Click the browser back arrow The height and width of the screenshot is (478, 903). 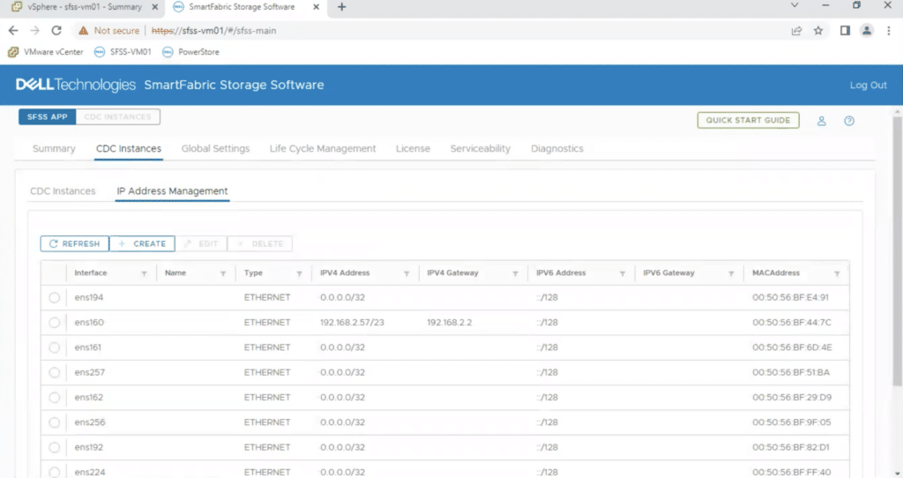click(13, 31)
